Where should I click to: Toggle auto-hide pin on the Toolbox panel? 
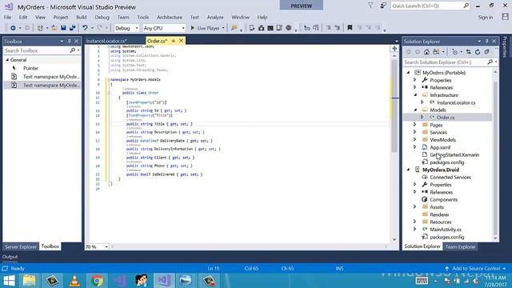pos(70,42)
